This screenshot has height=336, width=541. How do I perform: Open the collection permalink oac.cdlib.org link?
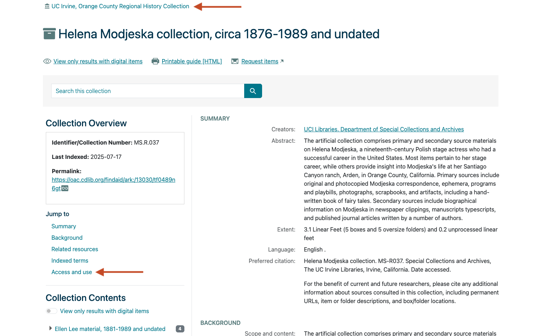pyautogui.click(x=113, y=180)
